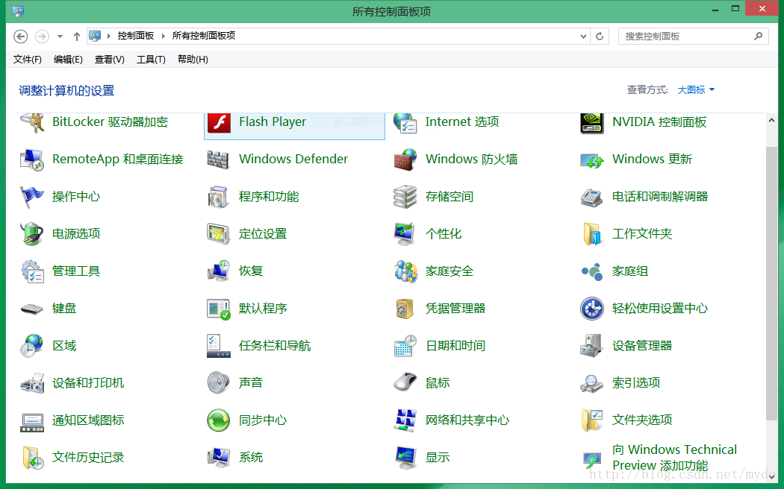Screen dimensions: 784x489
Task: Open Internet 选项 globe icon
Action: pyautogui.click(x=405, y=123)
